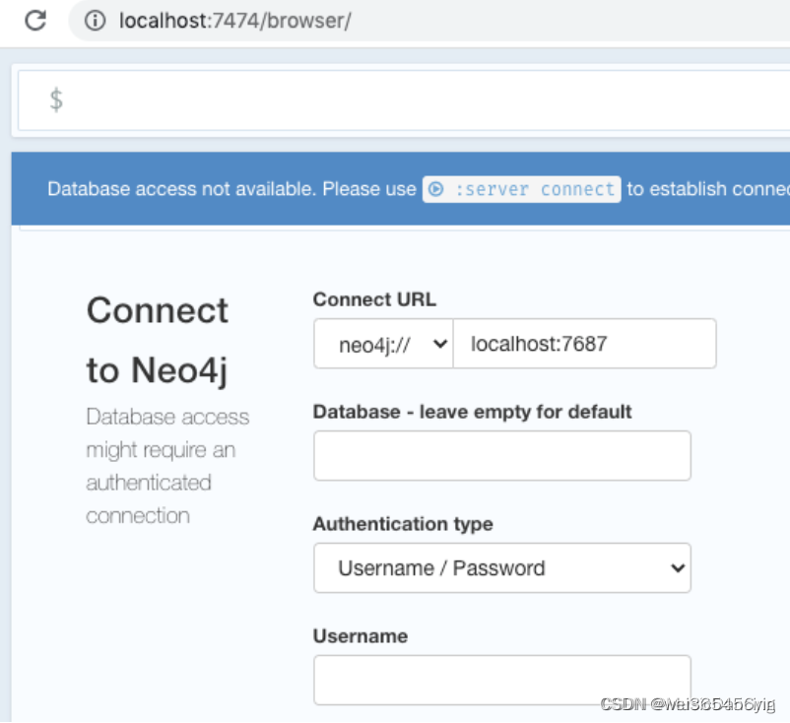Edit the localhost:7687 connect URL field
This screenshot has width=790, height=723.
click(x=584, y=344)
